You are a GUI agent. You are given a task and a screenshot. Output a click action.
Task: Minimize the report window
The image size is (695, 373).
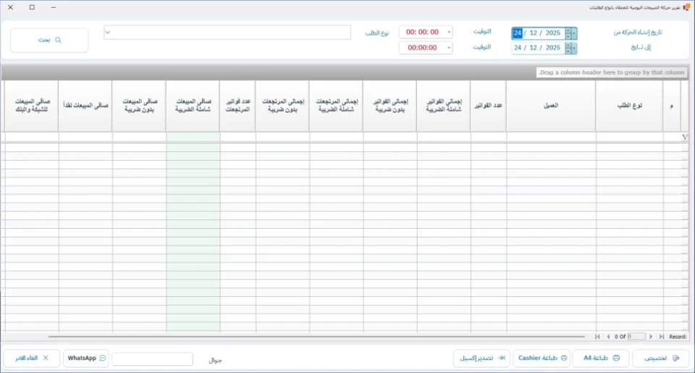pos(53,7)
